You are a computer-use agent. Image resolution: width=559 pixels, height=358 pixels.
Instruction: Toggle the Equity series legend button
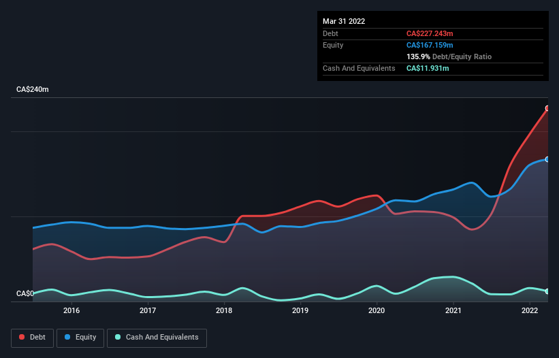click(x=80, y=338)
